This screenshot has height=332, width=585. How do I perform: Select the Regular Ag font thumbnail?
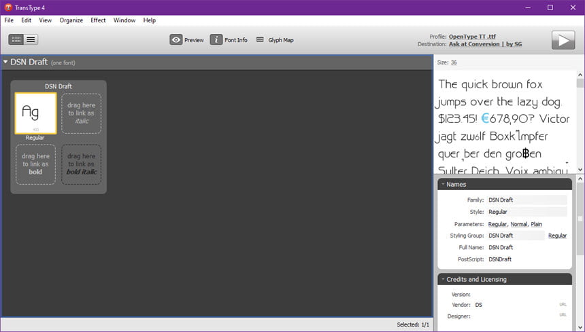[35, 113]
